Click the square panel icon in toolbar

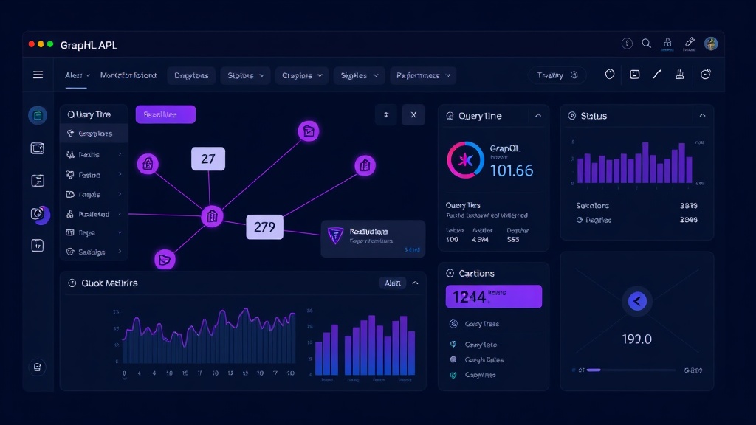[x=634, y=75]
